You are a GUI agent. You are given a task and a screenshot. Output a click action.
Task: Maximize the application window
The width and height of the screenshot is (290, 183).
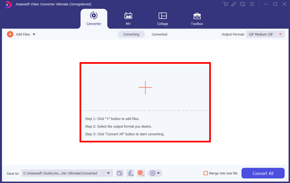pos(275,4)
